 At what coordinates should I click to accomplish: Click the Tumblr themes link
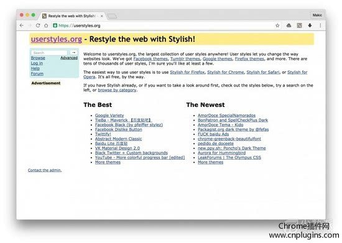coord(185,59)
